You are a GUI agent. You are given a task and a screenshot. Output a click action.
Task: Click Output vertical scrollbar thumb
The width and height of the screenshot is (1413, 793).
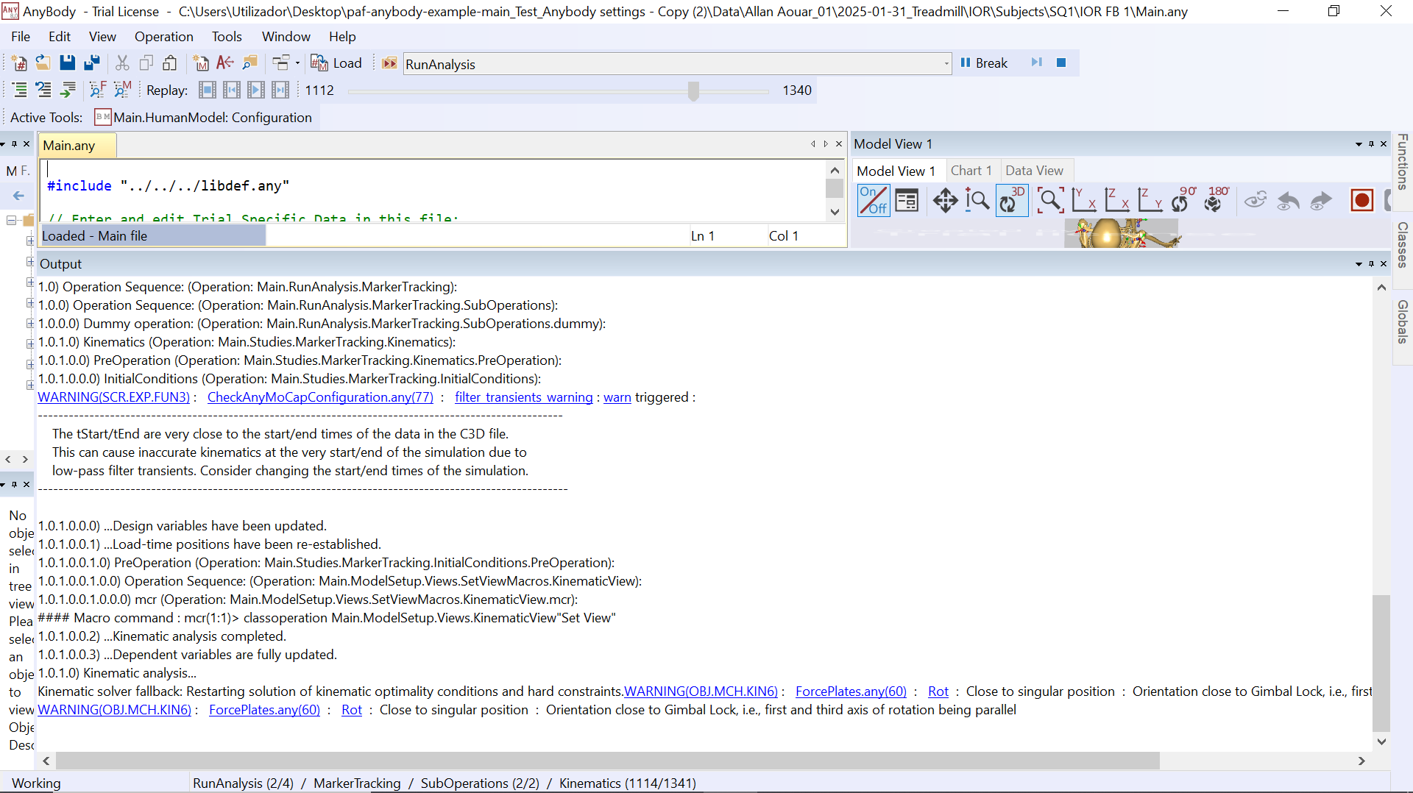(x=1381, y=664)
